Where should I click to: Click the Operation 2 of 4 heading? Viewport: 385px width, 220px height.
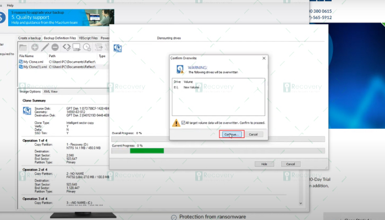click(x=35, y=169)
